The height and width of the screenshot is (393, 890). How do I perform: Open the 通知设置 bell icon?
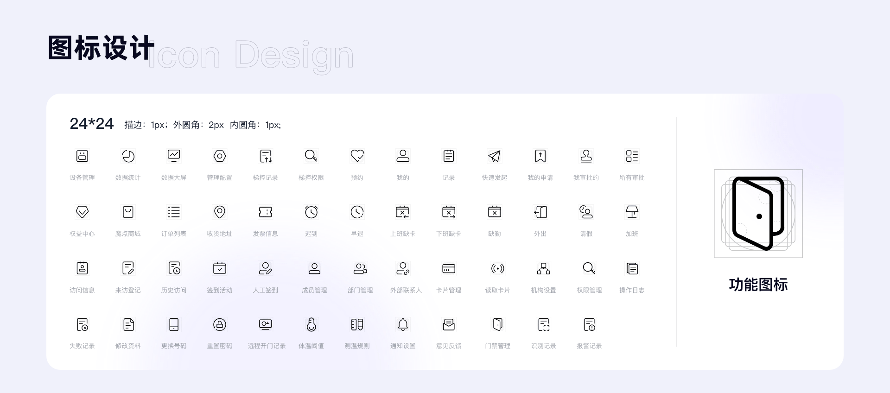coord(403,324)
